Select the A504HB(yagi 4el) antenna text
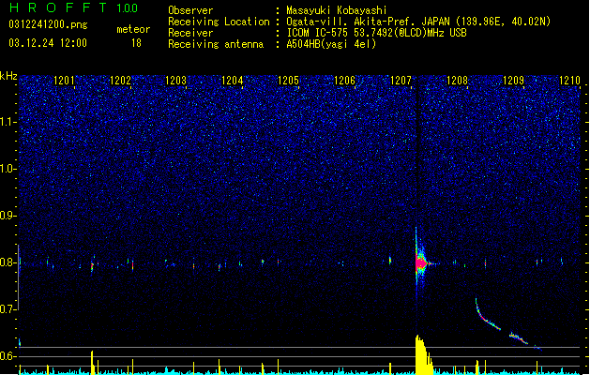Screen dimensions: 590x375 [331, 44]
